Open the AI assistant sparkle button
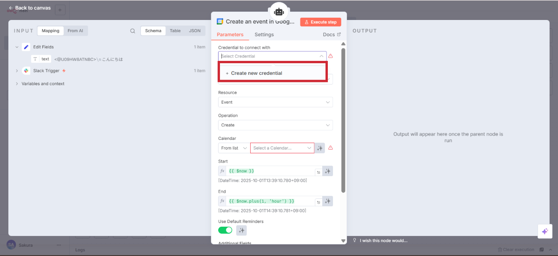This screenshot has height=256, width=558. 545,231
